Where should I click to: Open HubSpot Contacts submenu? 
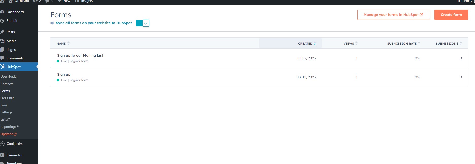7,84
